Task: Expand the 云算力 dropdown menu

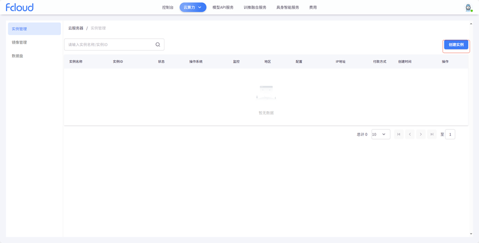Action: click(x=193, y=7)
